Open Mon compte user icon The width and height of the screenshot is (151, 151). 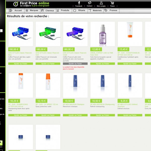click(101, 3)
